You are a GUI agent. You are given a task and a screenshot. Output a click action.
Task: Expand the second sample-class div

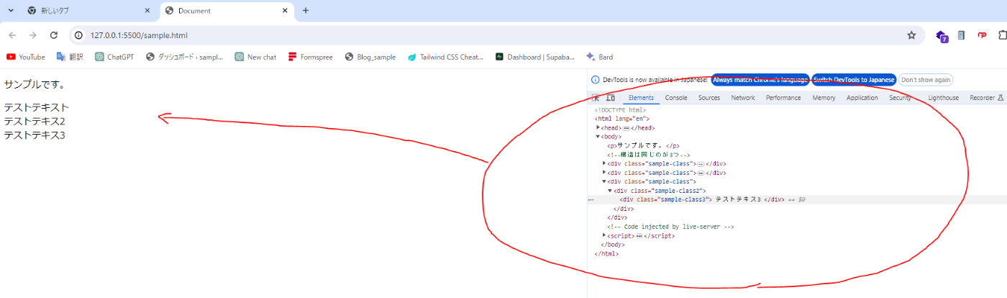(604, 173)
